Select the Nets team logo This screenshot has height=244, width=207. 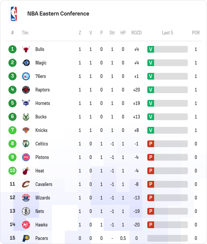(26, 211)
